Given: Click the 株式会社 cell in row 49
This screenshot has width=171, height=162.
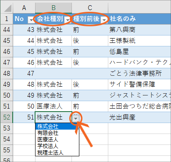Looking at the screenshot, I should pos(53,85).
